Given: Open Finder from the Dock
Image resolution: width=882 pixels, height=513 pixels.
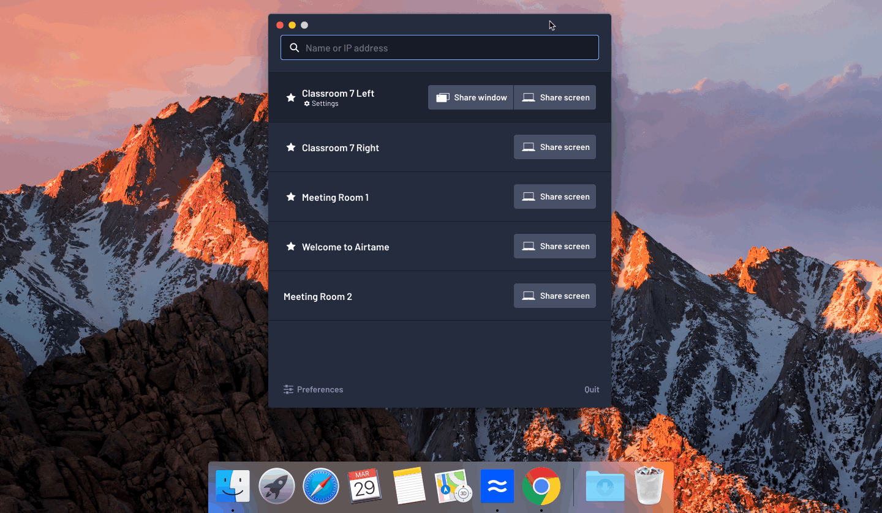Looking at the screenshot, I should click(233, 486).
